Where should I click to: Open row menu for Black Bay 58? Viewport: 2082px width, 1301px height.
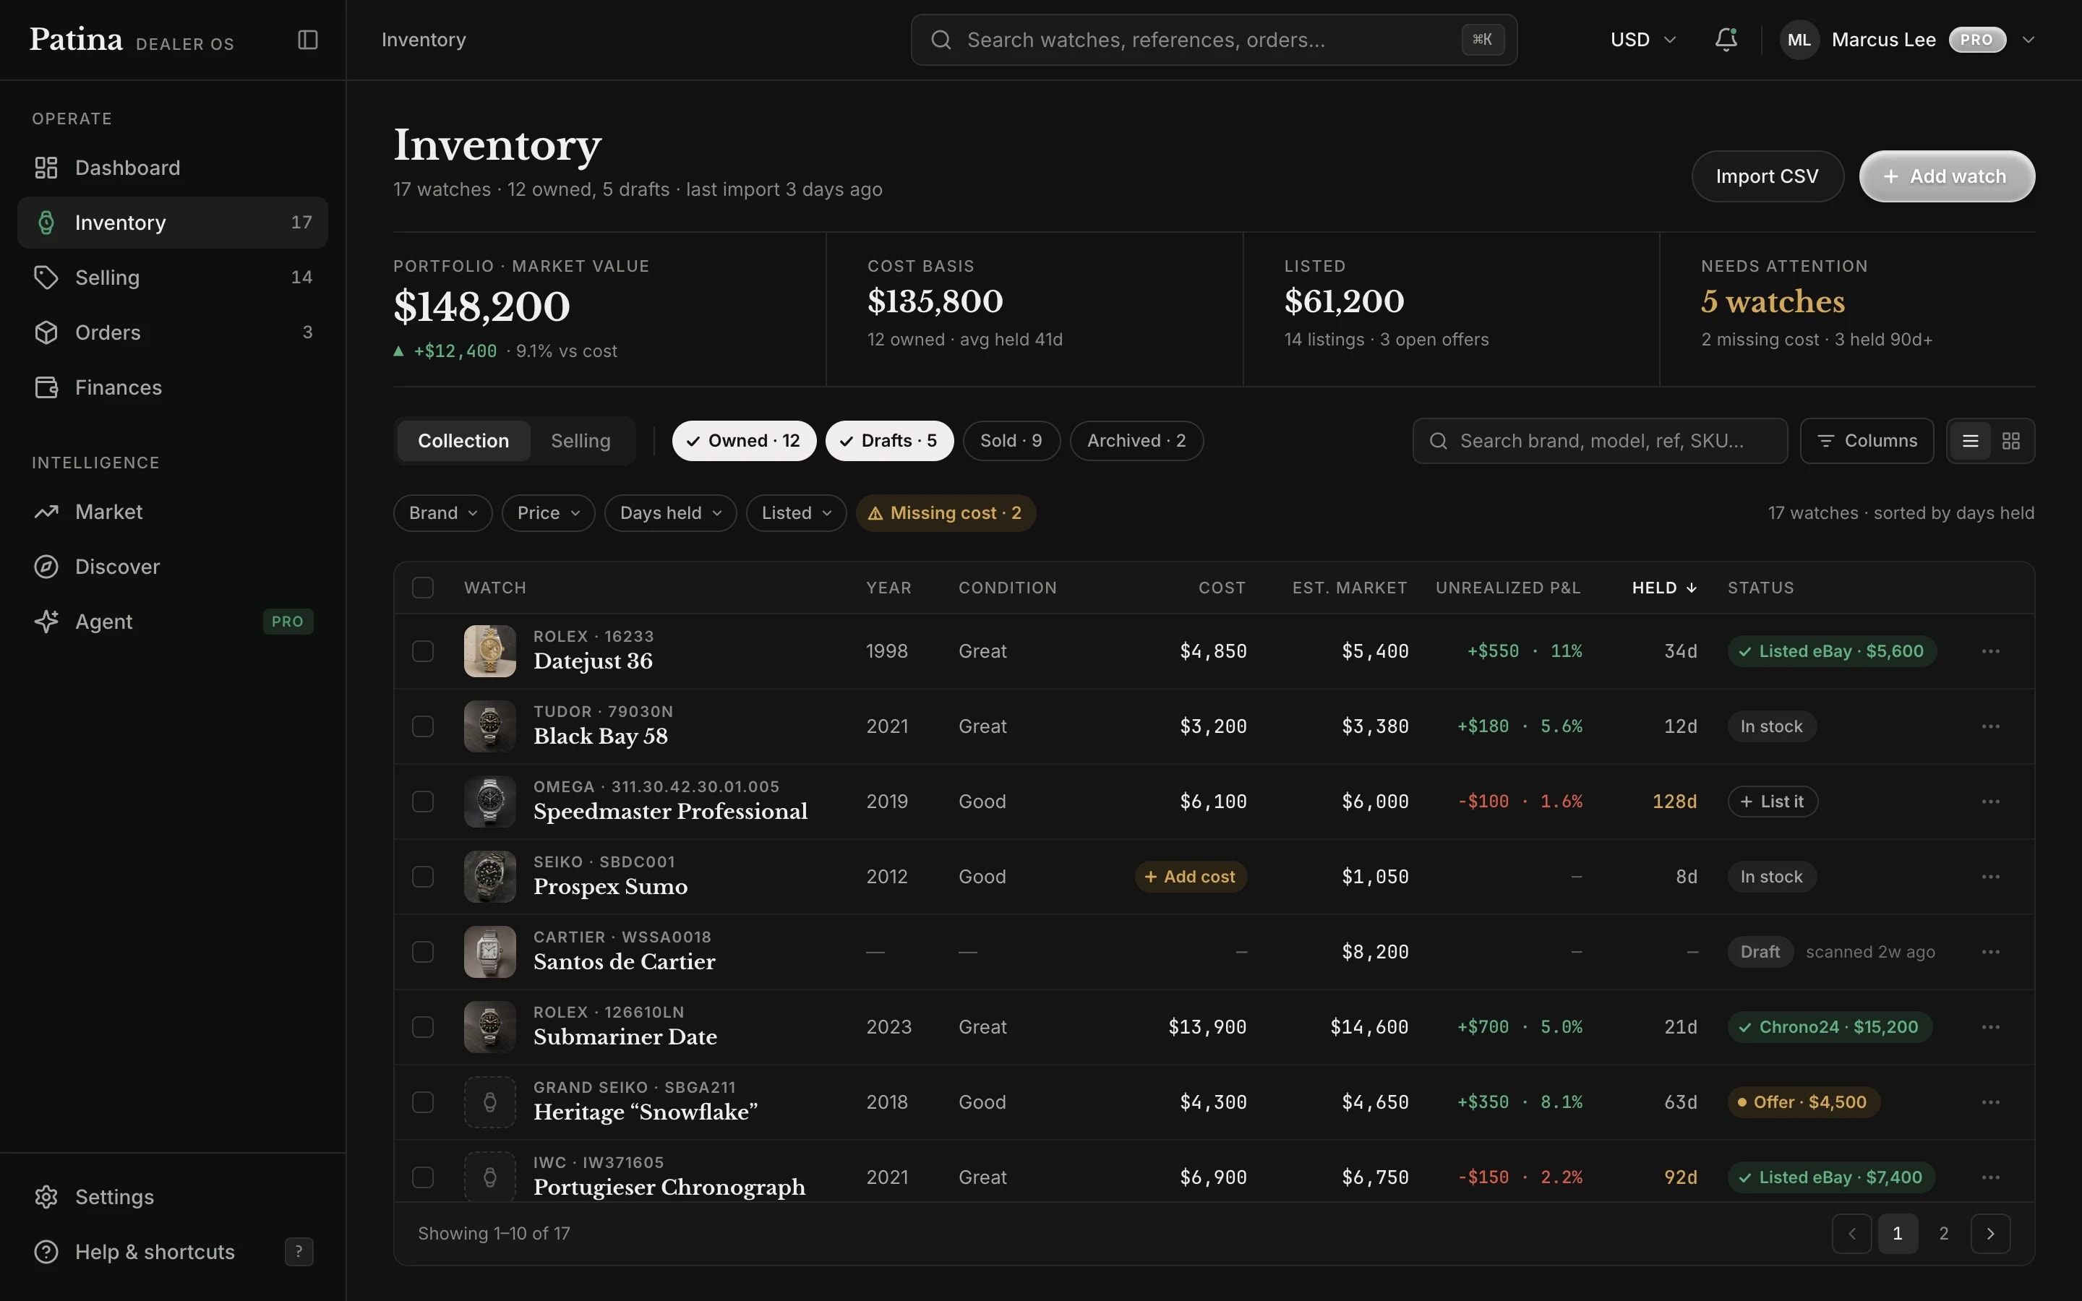tap(1990, 726)
